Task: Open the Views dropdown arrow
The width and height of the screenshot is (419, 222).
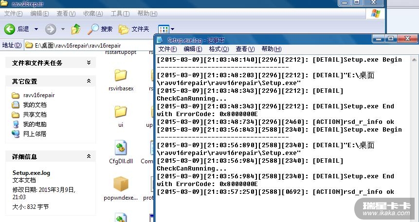Action: (x=173, y=29)
